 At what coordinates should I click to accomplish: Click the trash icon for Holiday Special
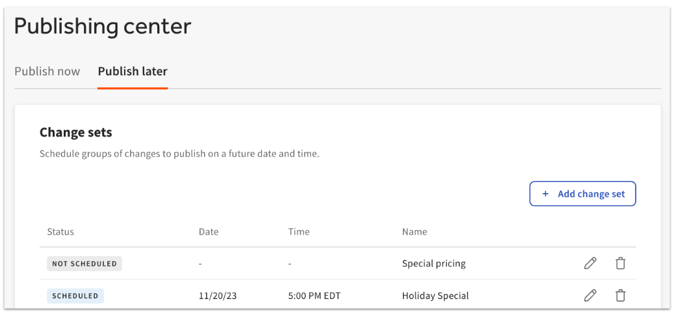621,296
